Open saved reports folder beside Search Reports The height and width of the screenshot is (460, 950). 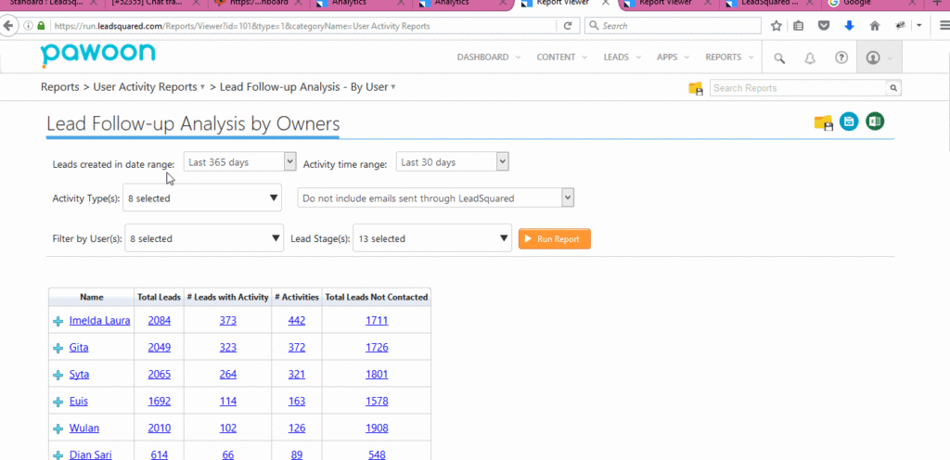(x=695, y=88)
